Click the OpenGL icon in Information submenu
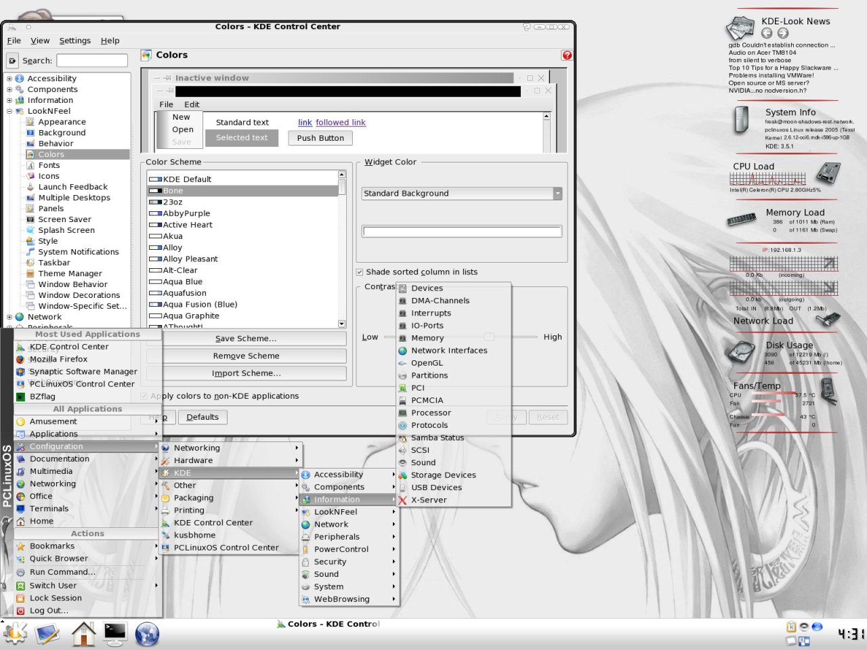The height and width of the screenshot is (650, 867). click(402, 363)
